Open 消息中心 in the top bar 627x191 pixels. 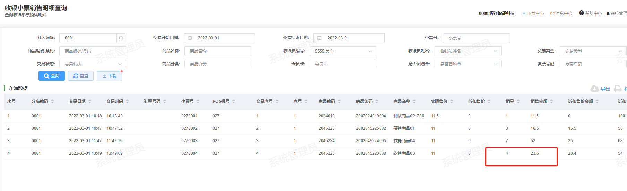[561, 13]
